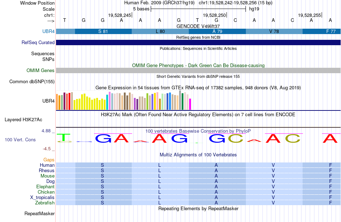Select the X_tropicalis alignment row label

[x=42, y=197]
